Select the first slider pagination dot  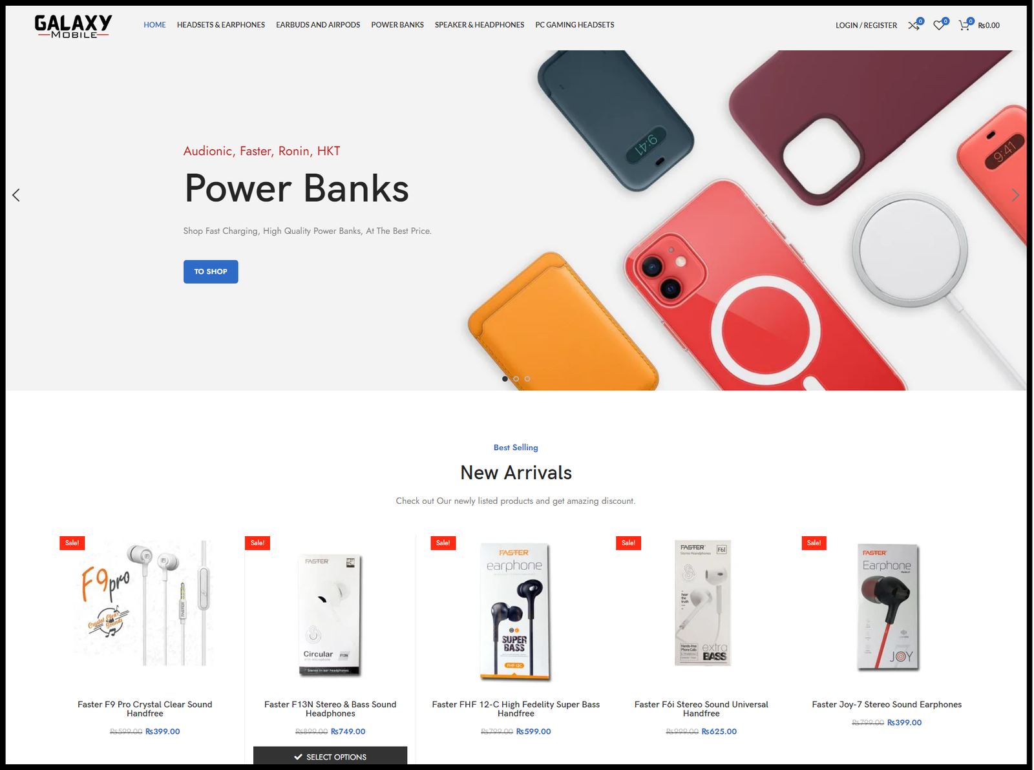coord(505,379)
